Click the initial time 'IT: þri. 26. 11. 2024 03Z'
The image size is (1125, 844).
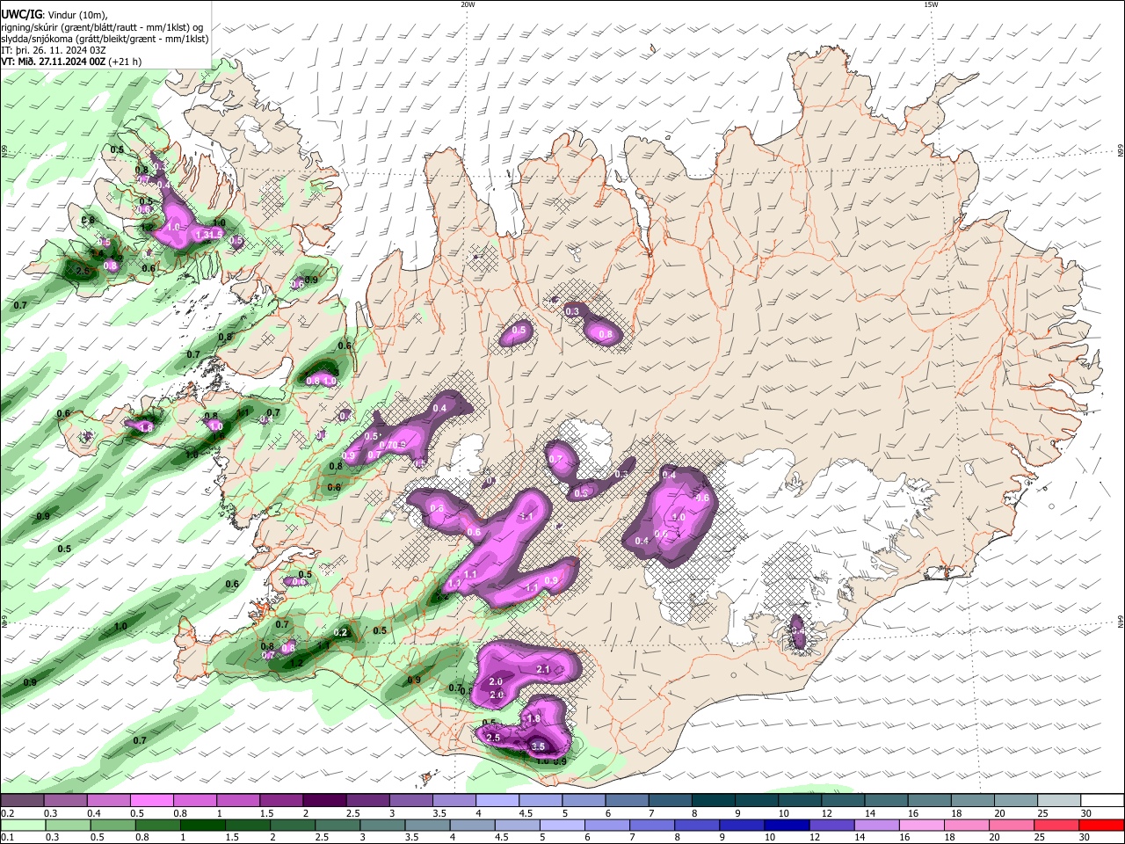click(x=53, y=50)
